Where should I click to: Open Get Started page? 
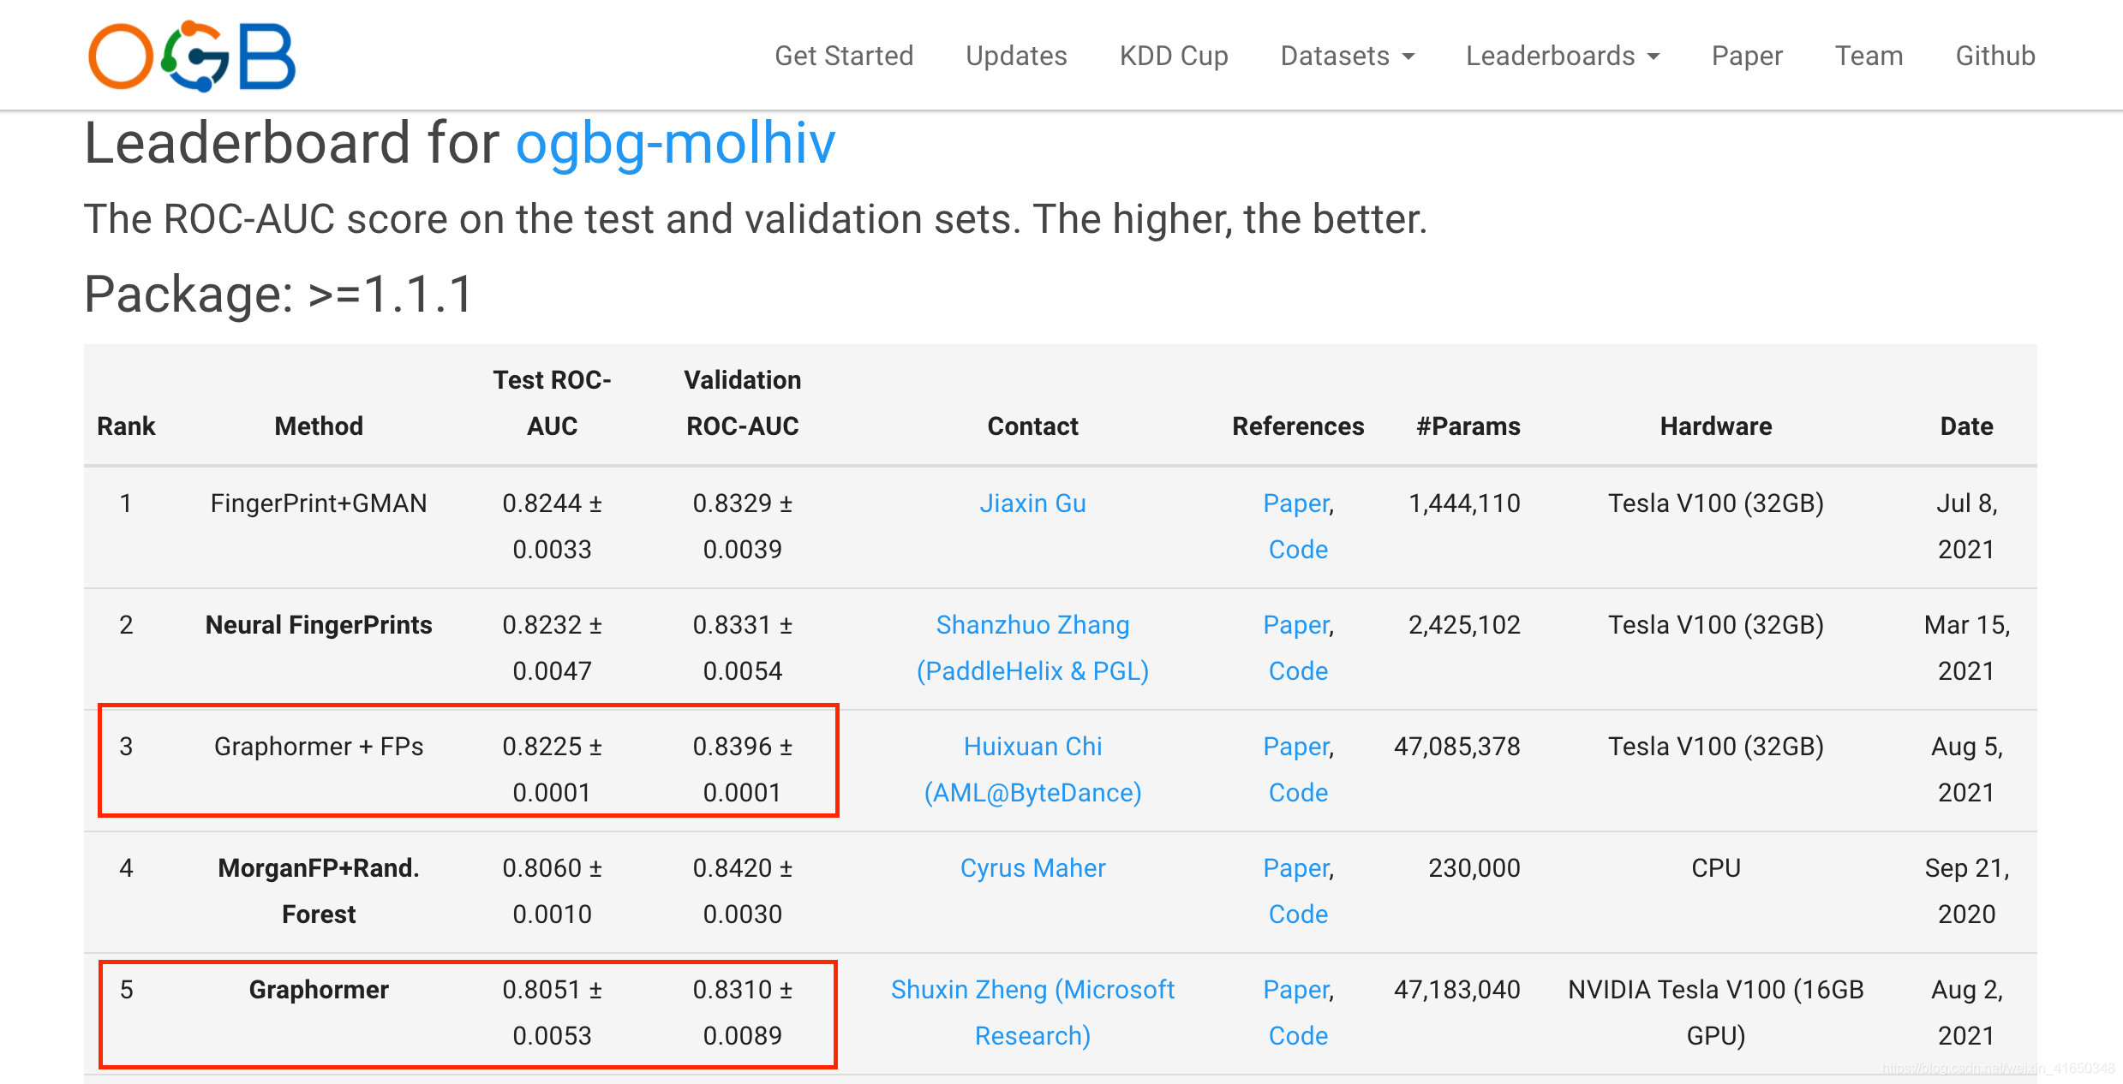(844, 56)
